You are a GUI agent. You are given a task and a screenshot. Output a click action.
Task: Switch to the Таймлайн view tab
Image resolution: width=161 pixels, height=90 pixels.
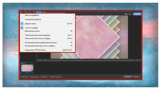tap(136, 76)
